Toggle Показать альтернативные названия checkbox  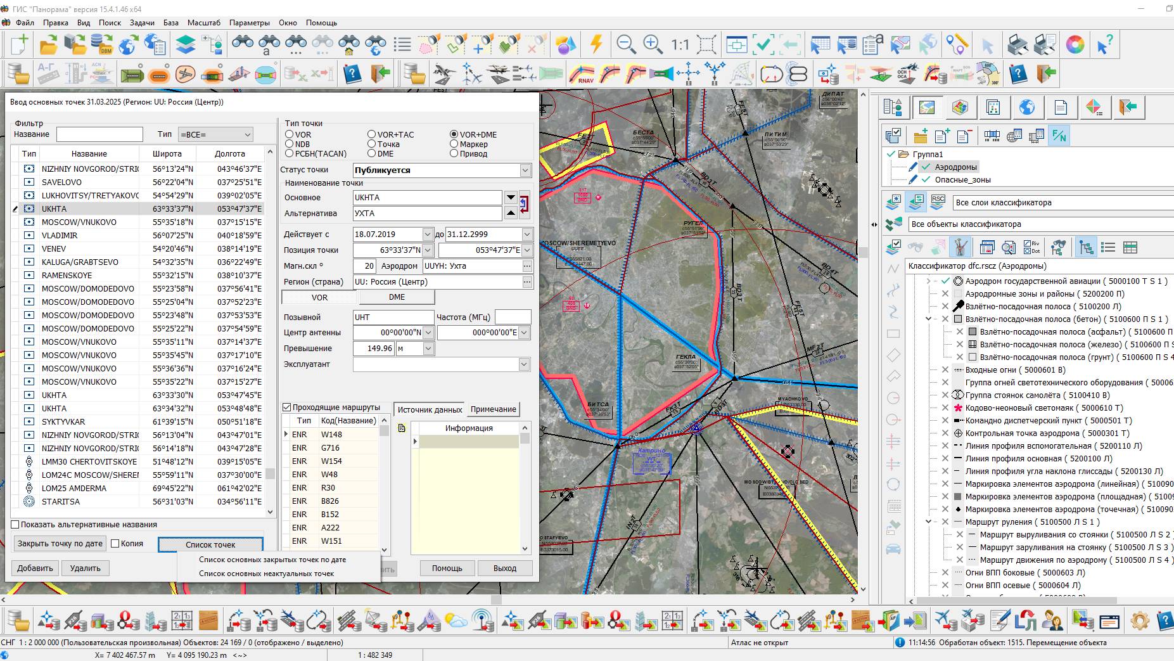click(x=15, y=524)
